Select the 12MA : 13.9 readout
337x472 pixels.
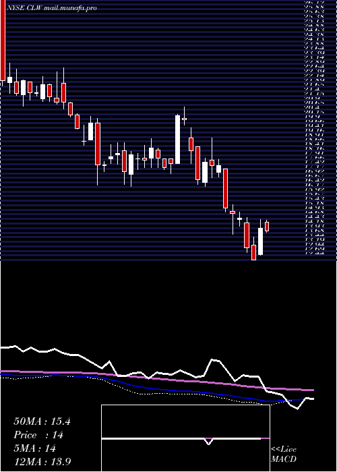42,462
